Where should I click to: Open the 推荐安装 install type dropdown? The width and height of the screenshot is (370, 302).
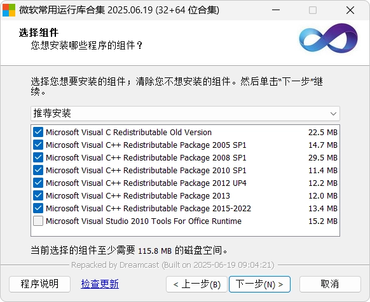[x=185, y=114]
